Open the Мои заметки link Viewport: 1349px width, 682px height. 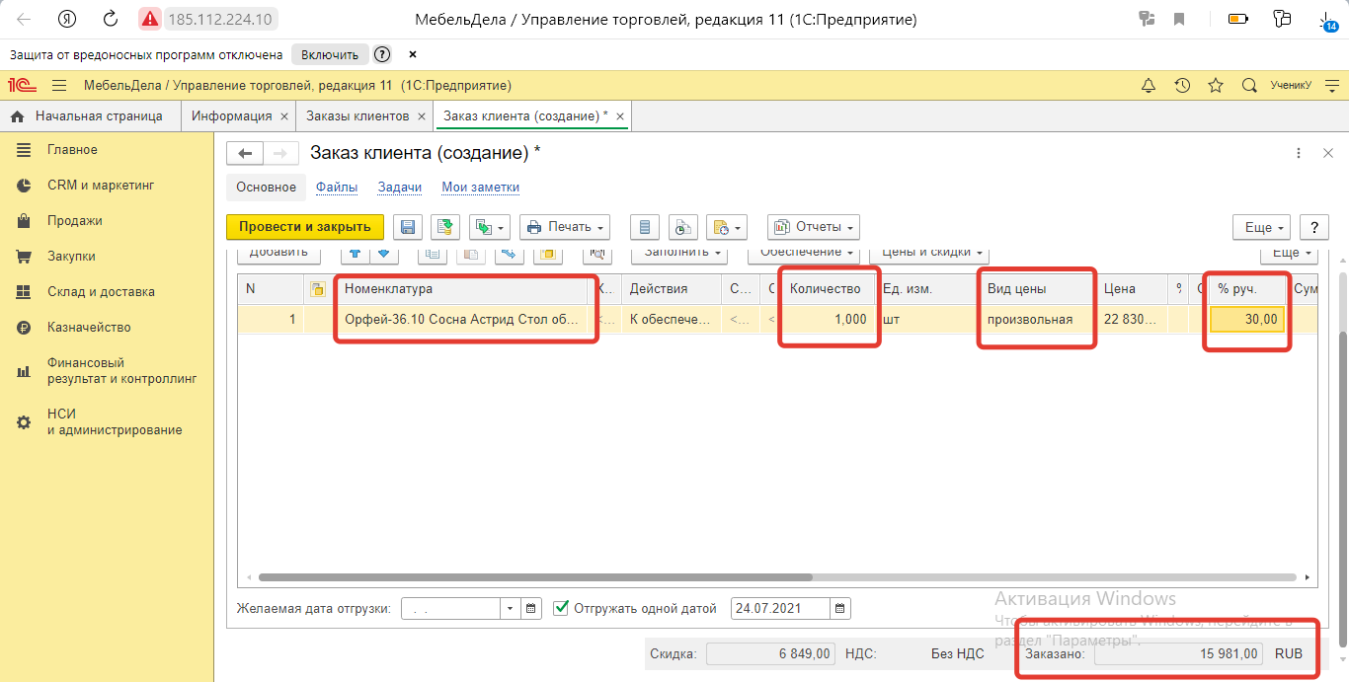coord(480,188)
